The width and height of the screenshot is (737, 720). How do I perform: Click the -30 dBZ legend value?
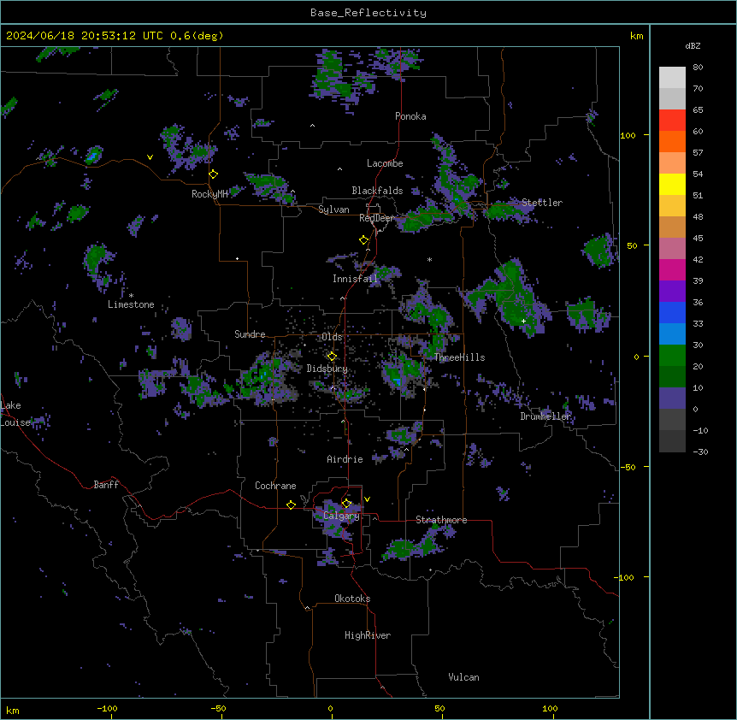(700, 452)
